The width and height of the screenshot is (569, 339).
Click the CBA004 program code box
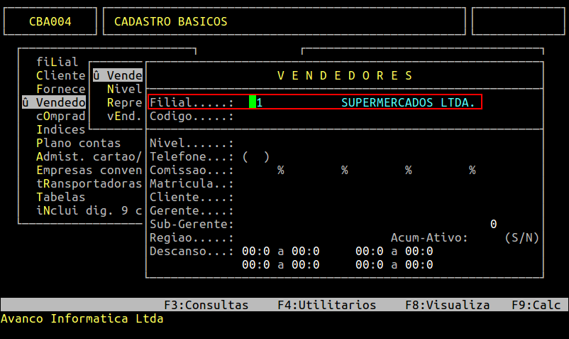[50, 21]
